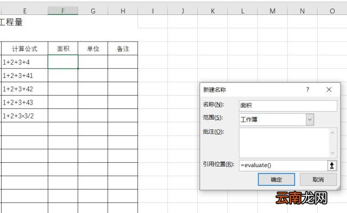Select column I header

coord(153,11)
